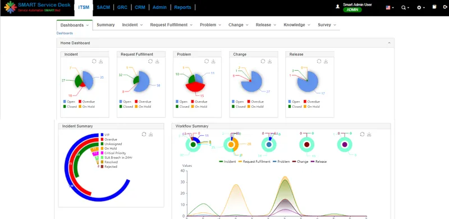The image size is (449, 219).
Task: Refresh the Change pie chart
Action: pyautogui.click(x=263, y=61)
